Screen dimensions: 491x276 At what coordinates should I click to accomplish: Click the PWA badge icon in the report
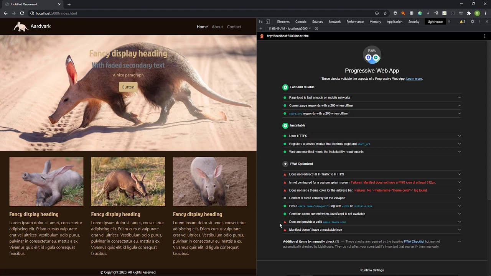coord(372,55)
